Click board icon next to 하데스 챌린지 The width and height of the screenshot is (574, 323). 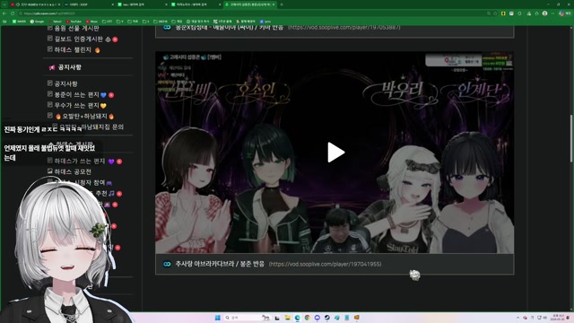click(50, 49)
